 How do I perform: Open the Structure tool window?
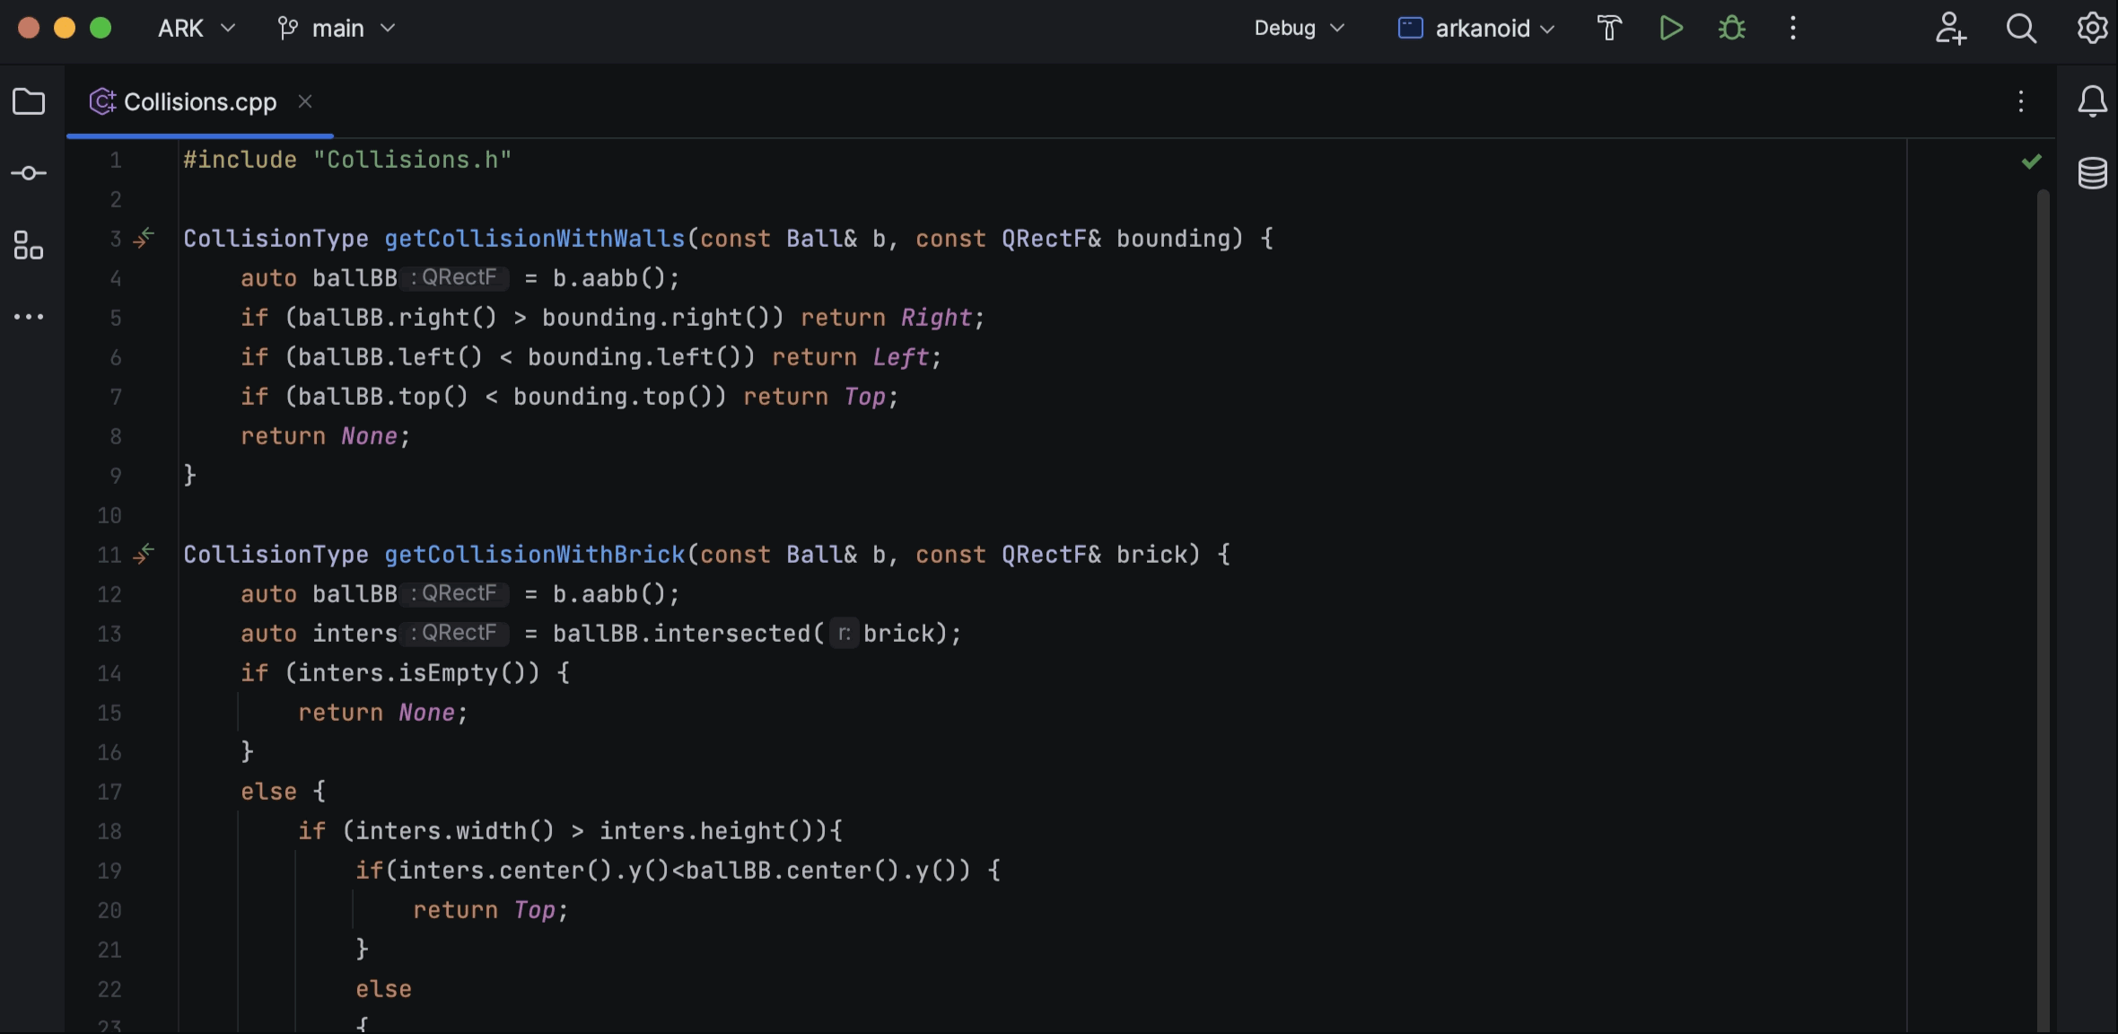click(29, 245)
